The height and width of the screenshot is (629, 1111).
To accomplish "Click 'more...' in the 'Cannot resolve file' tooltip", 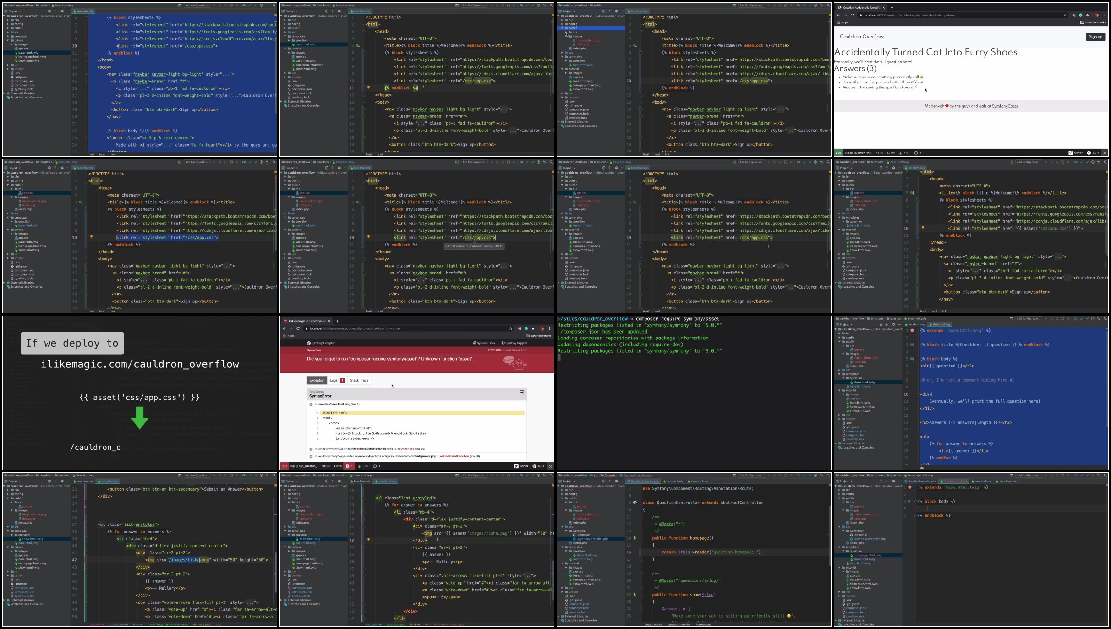I will (x=488, y=246).
